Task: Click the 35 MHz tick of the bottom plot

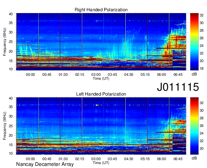Action: click(x=11, y=107)
